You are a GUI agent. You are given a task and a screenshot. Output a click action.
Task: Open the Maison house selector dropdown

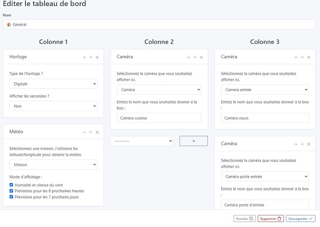pyautogui.click(x=53, y=165)
